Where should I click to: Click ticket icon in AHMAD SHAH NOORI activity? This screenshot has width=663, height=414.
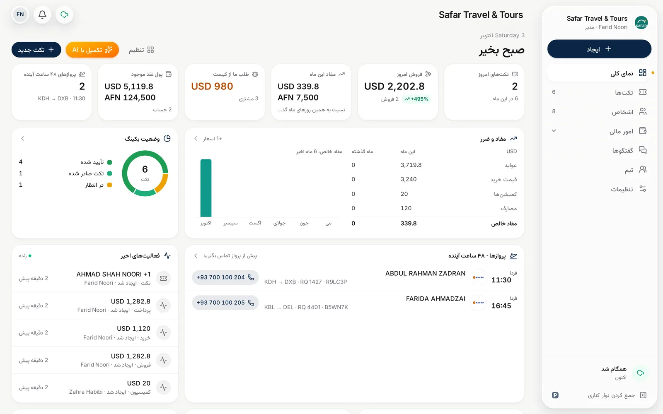(x=164, y=279)
